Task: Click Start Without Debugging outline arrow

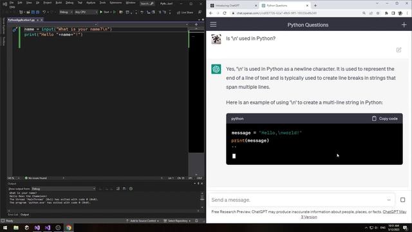Action: 115,12
